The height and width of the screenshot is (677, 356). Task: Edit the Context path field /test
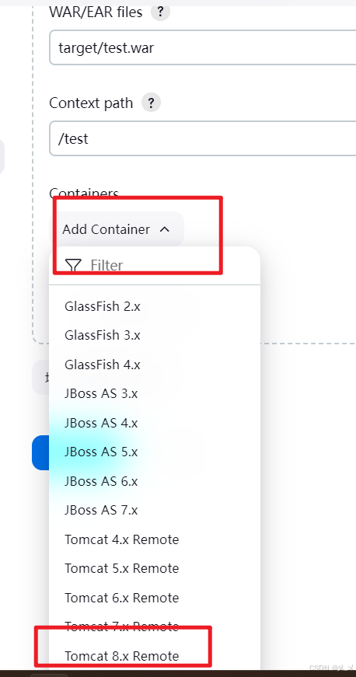click(202, 138)
